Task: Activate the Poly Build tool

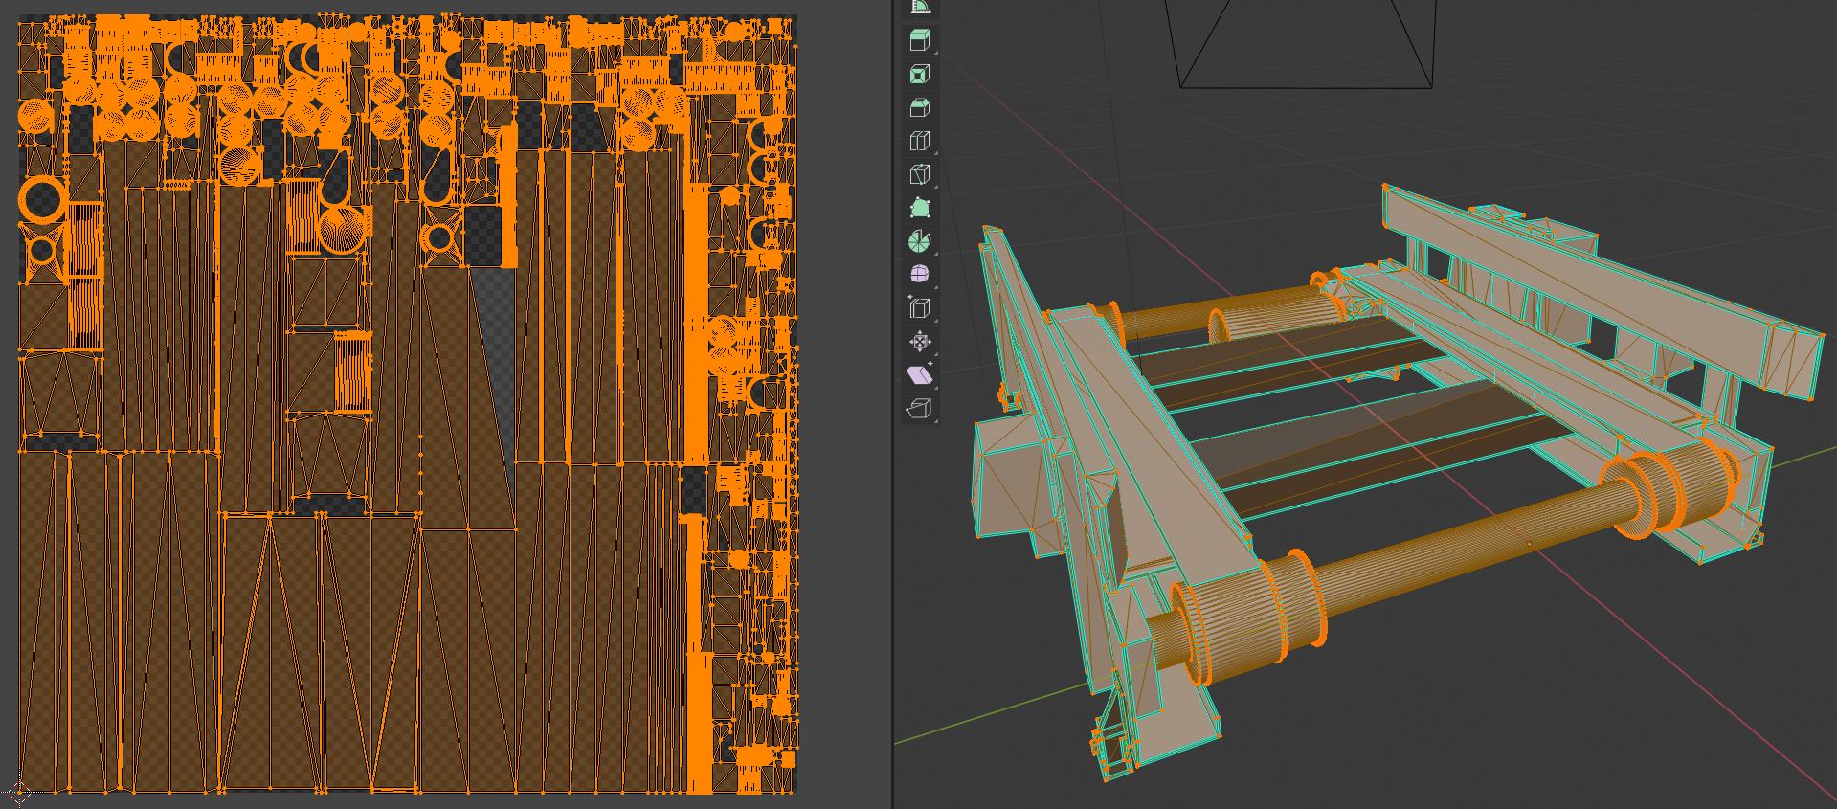Action: point(920,209)
